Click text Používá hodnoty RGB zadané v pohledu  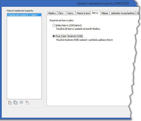(77, 40)
